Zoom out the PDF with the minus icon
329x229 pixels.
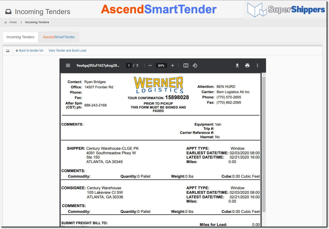pos(150,65)
